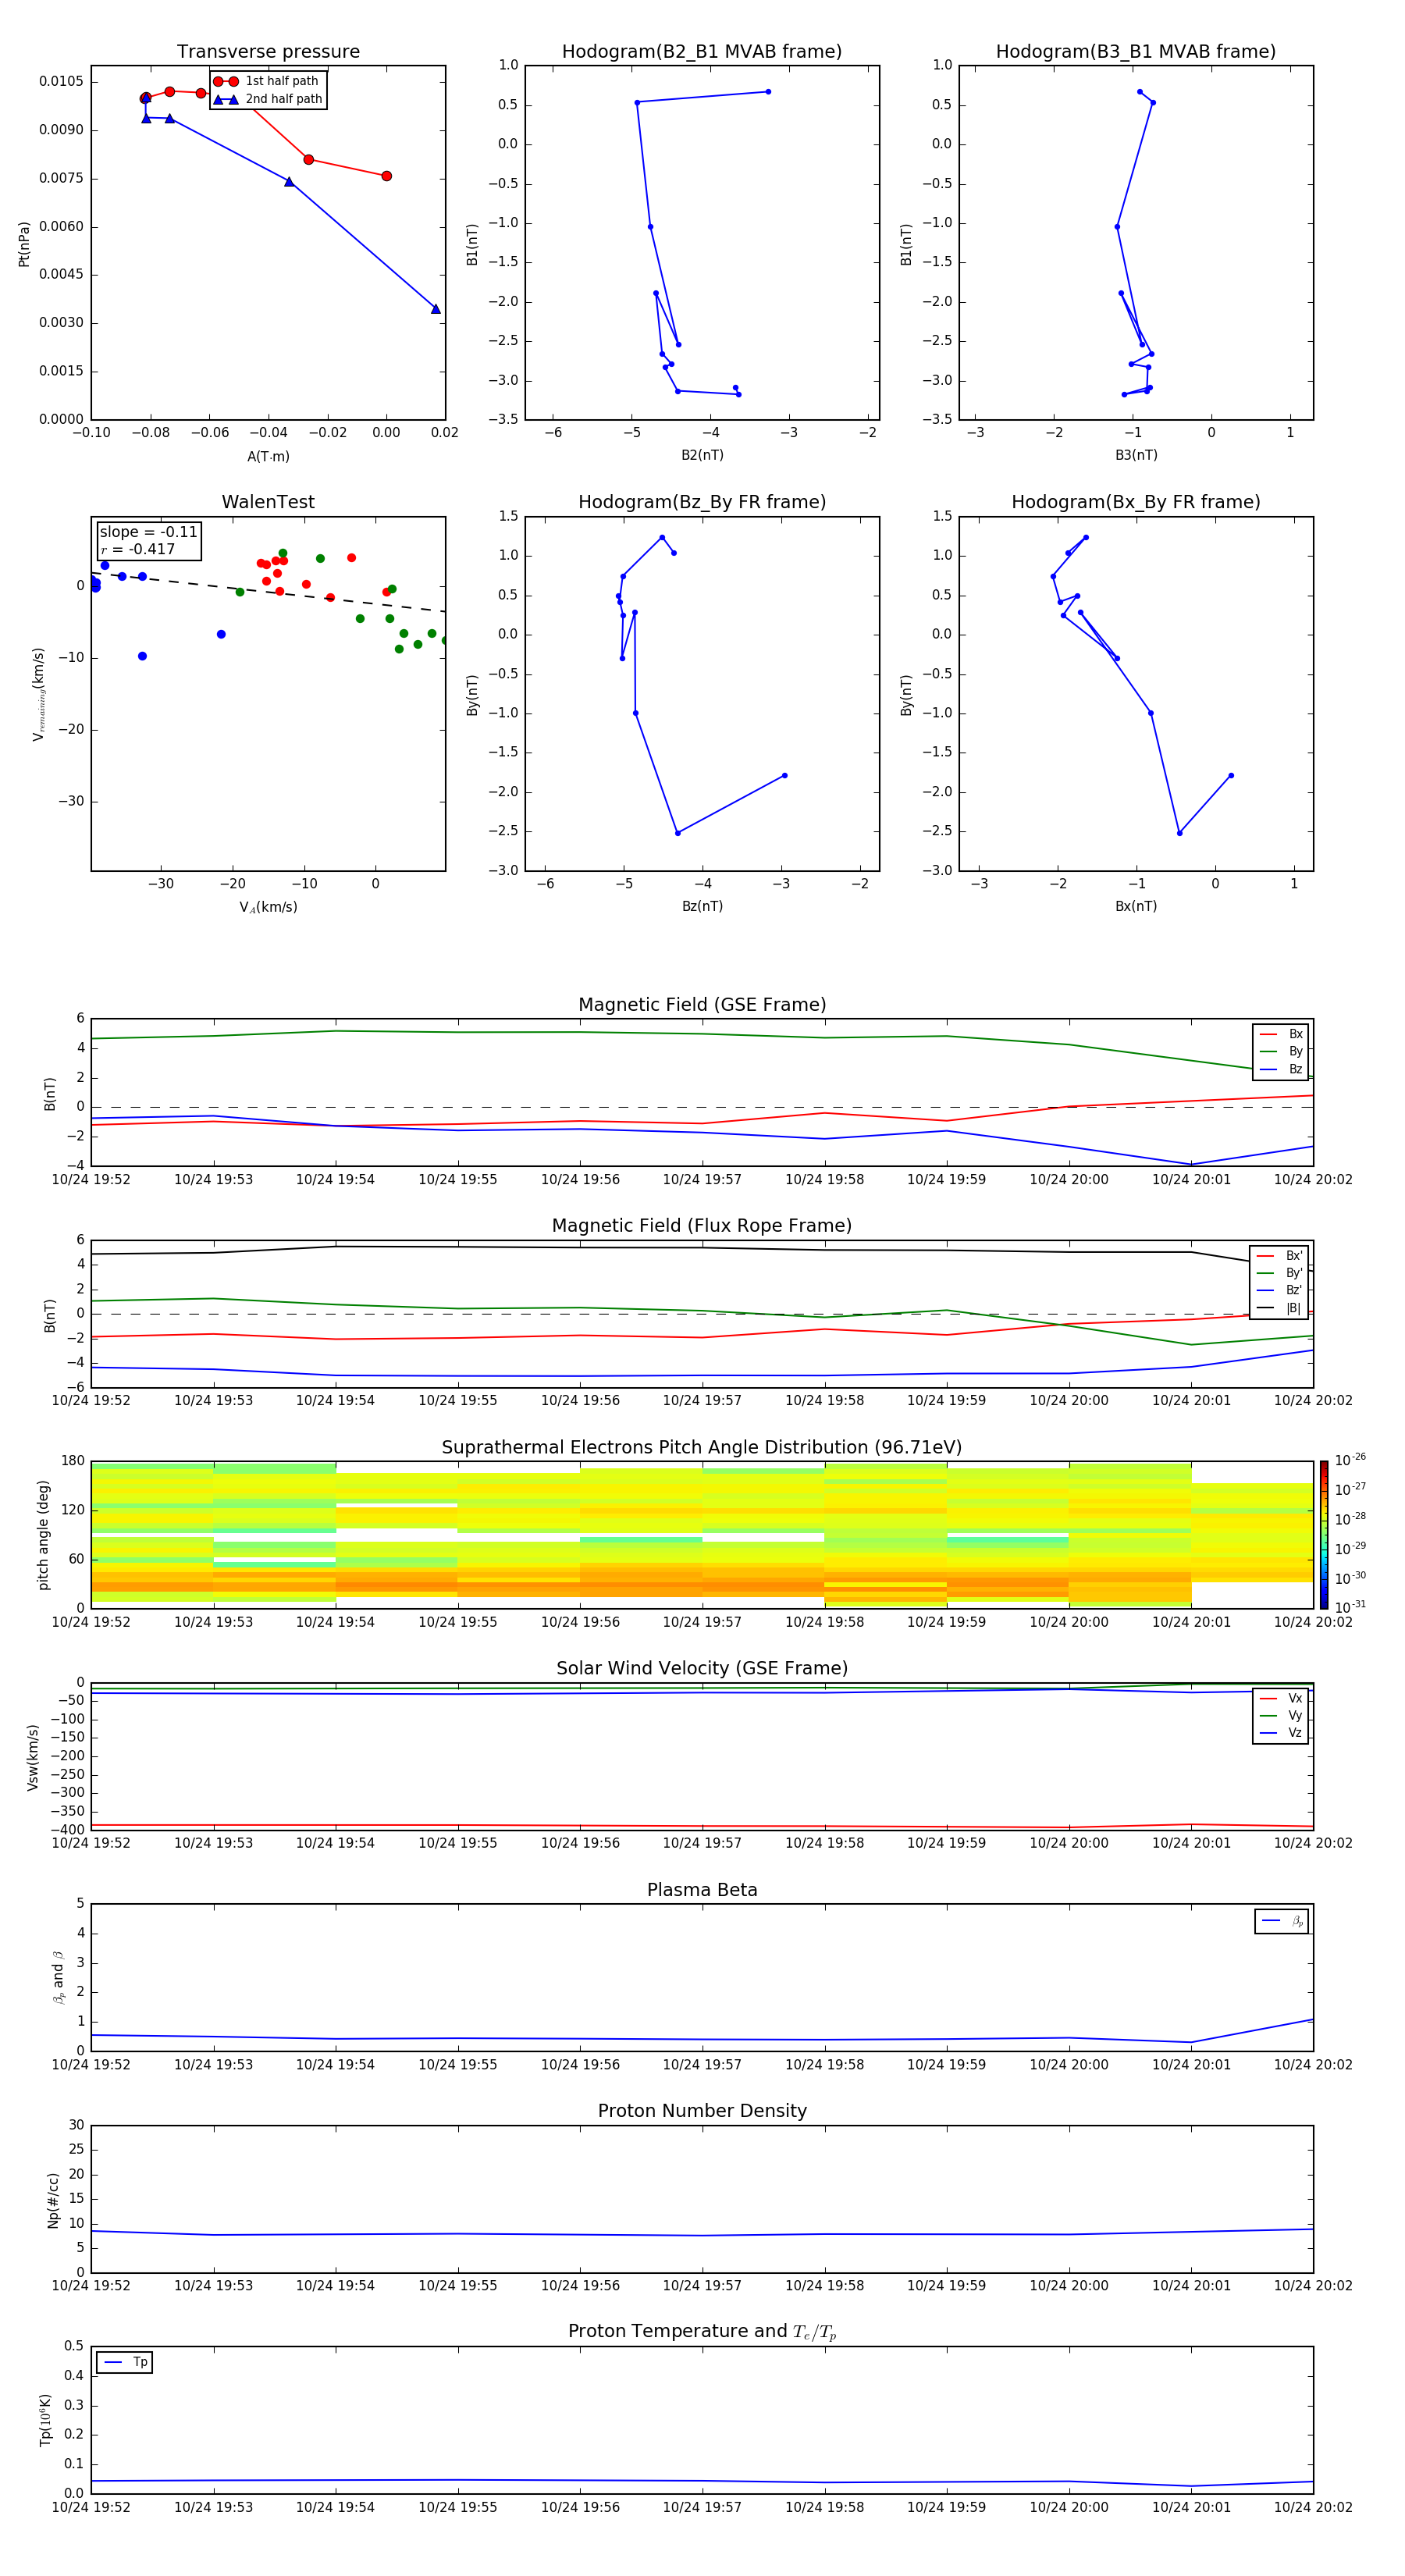Click the 'Plasma Beta' plot title
This screenshot has width=1405, height=2576.
702,1890
